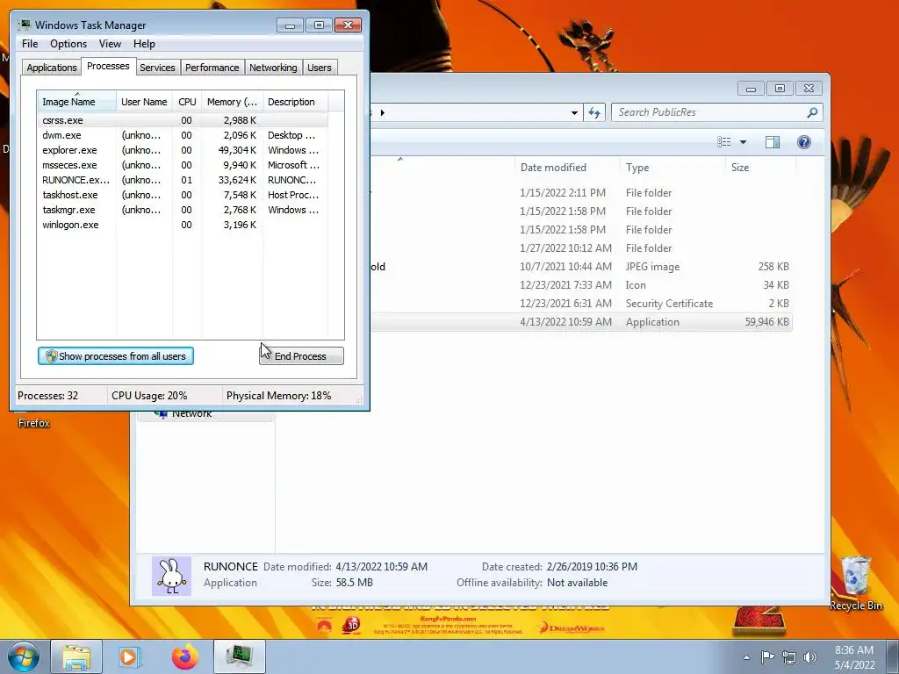899x674 pixels.
Task: Sort processes by Image Name column
Action: [x=76, y=102]
